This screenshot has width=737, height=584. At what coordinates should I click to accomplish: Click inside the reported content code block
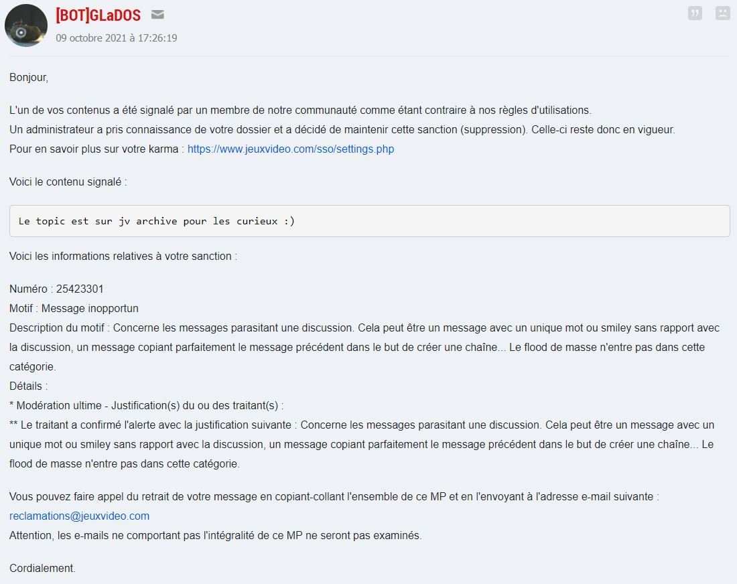coord(369,221)
